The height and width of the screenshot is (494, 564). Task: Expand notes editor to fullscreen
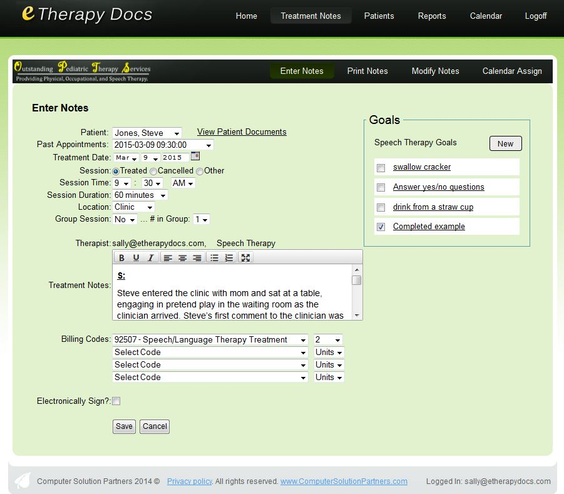pyautogui.click(x=246, y=258)
